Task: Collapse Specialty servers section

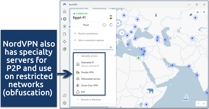Action: point(87,56)
